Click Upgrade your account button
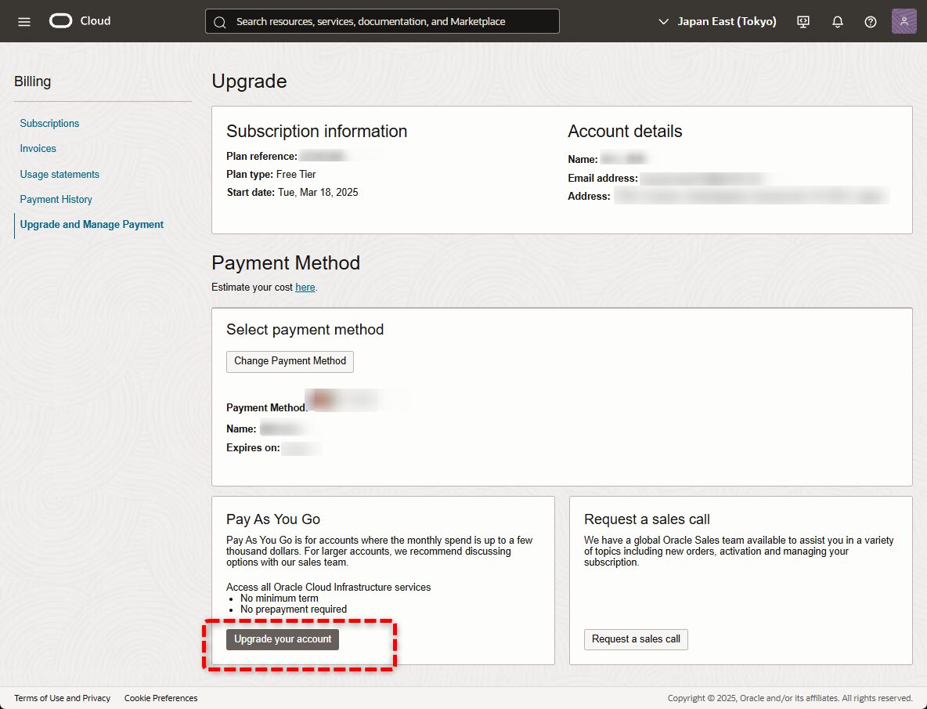This screenshot has width=927, height=709. [283, 639]
